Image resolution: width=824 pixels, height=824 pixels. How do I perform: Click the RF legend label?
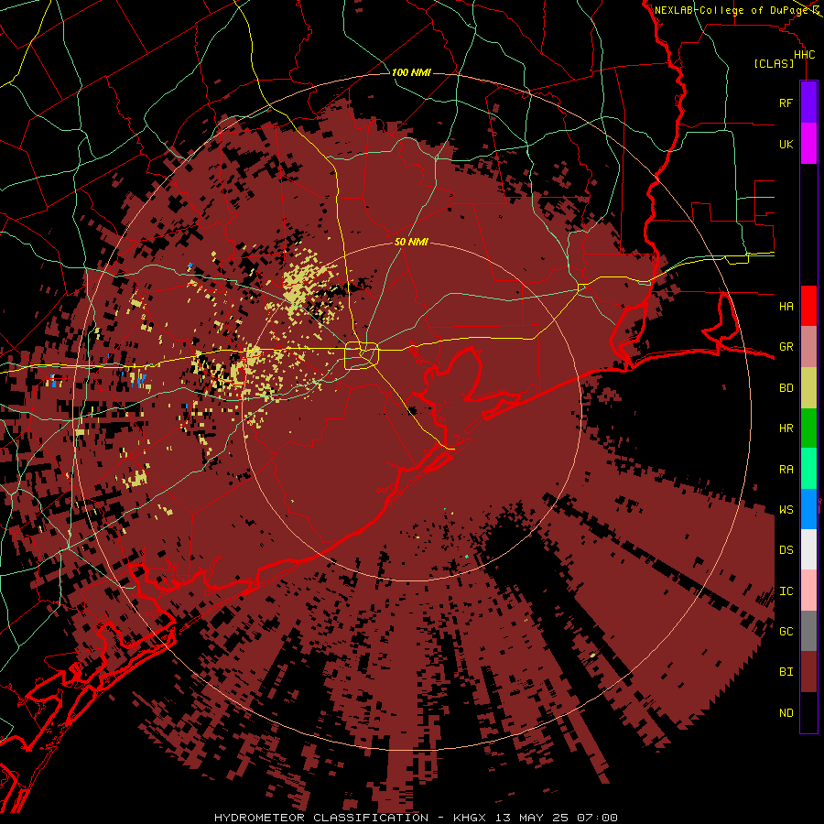(x=786, y=103)
